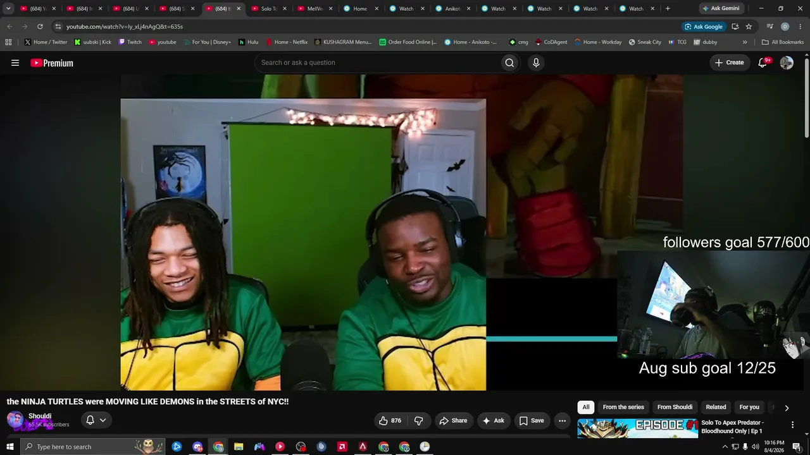Open the account avatar menu
Viewport: 810px width, 455px height.
(787, 63)
